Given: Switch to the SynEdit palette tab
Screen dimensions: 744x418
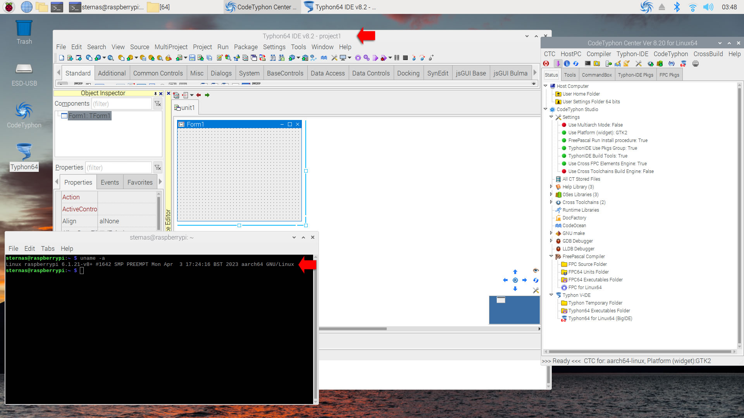Looking at the screenshot, I should [437, 73].
